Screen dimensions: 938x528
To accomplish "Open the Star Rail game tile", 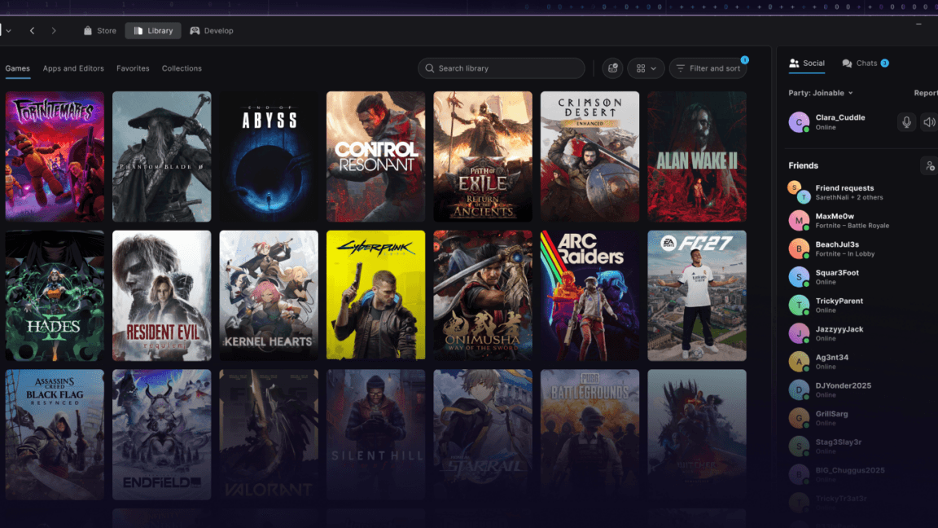I will tap(483, 434).
